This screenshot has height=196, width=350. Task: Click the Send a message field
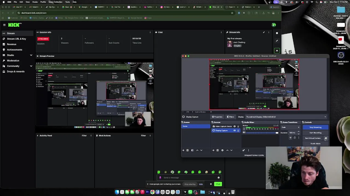[x=189, y=177]
